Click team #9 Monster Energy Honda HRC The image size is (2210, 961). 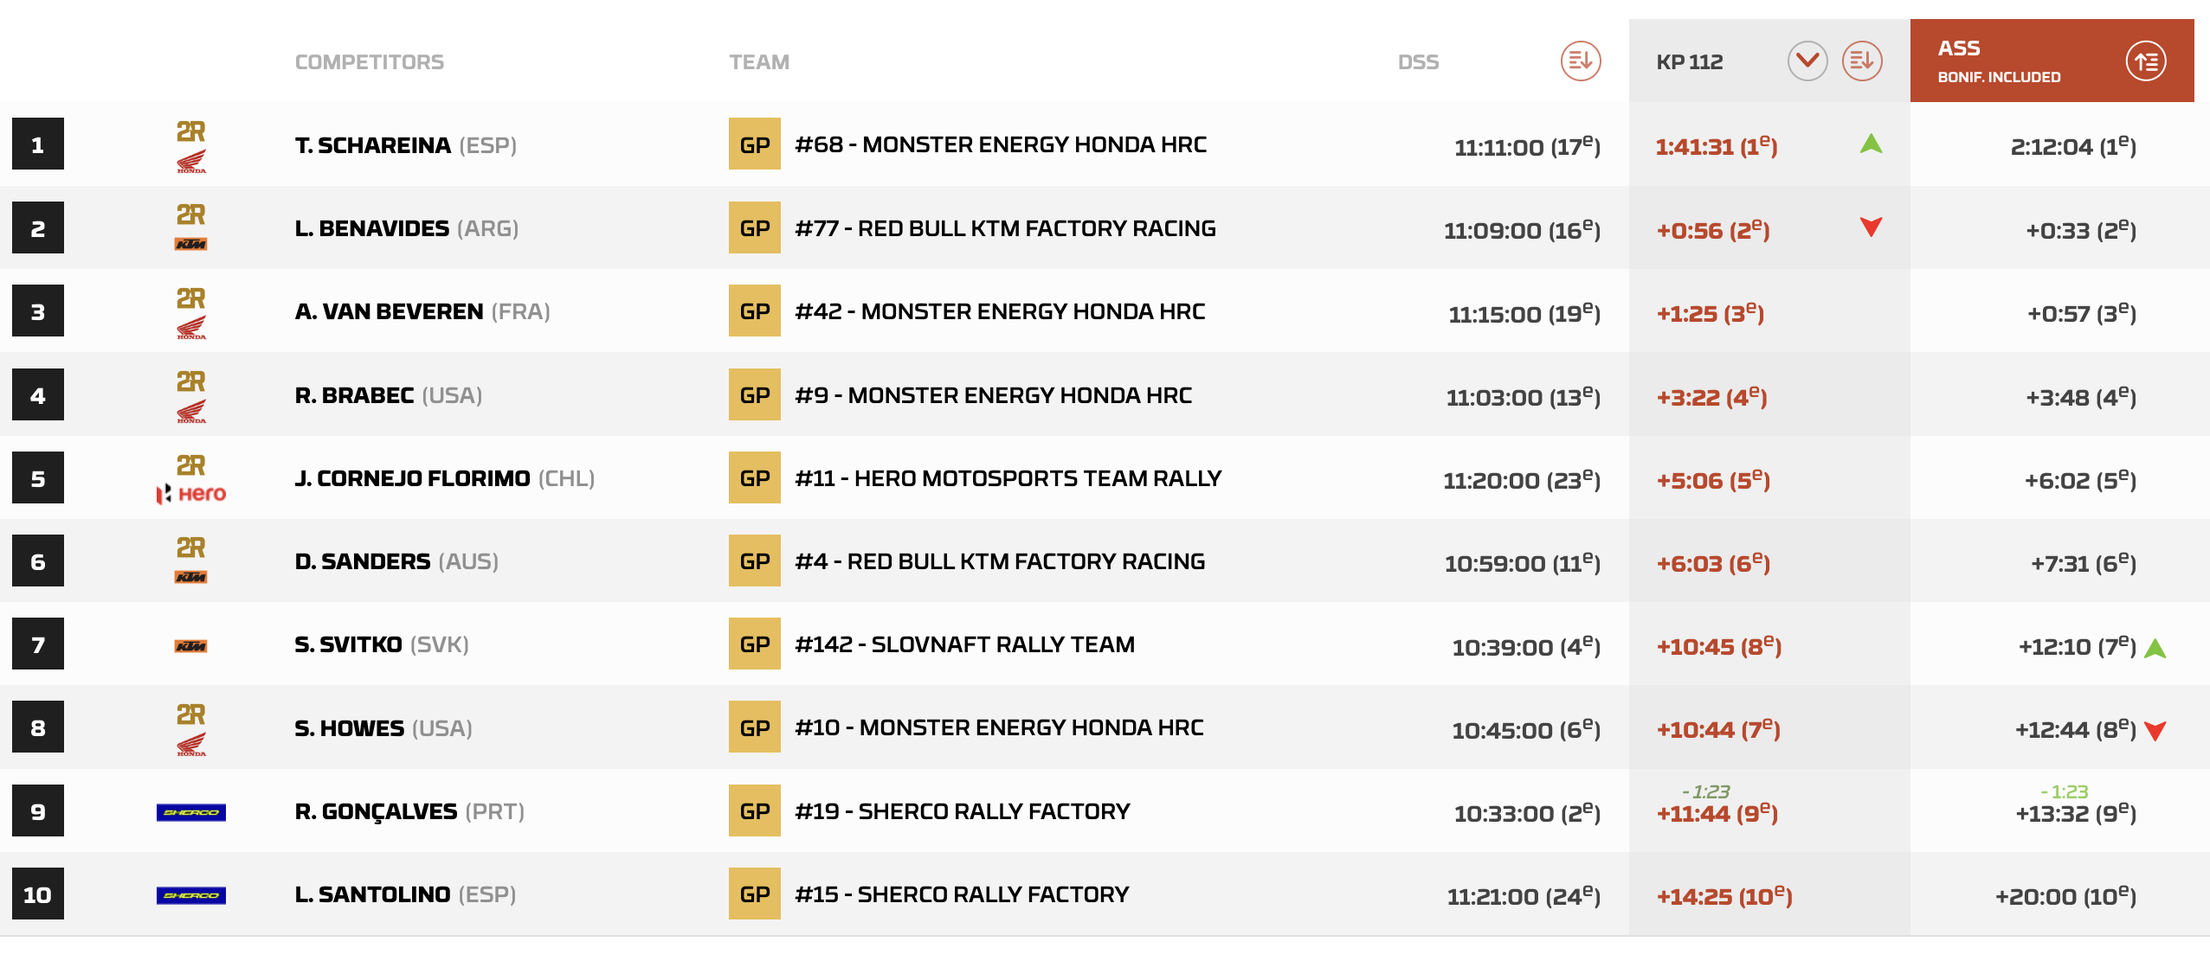tap(993, 395)
